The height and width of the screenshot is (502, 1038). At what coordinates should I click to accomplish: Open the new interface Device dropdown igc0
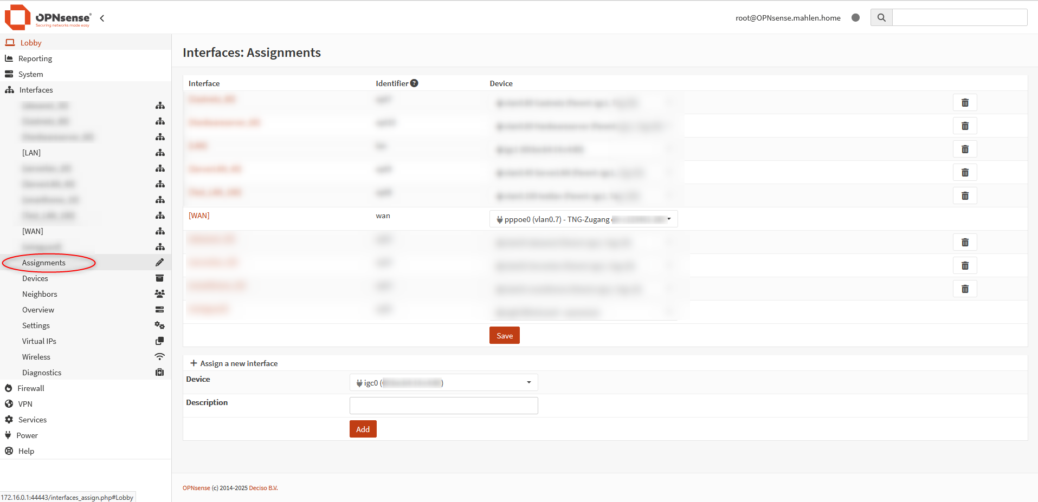[x=443, y=383]
